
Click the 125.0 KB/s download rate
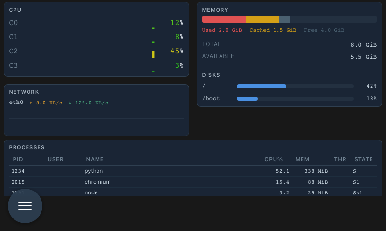(x=88, y=103)
